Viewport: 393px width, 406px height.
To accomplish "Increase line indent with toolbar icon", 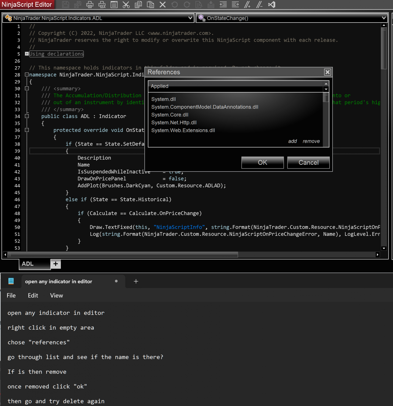I will coord(235,5).
